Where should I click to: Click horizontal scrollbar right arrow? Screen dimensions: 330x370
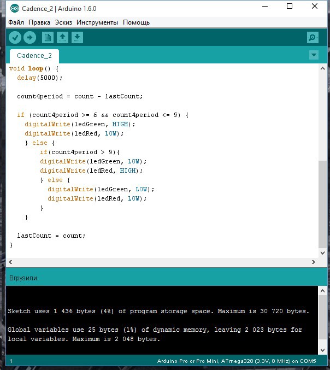click(314, 262)
